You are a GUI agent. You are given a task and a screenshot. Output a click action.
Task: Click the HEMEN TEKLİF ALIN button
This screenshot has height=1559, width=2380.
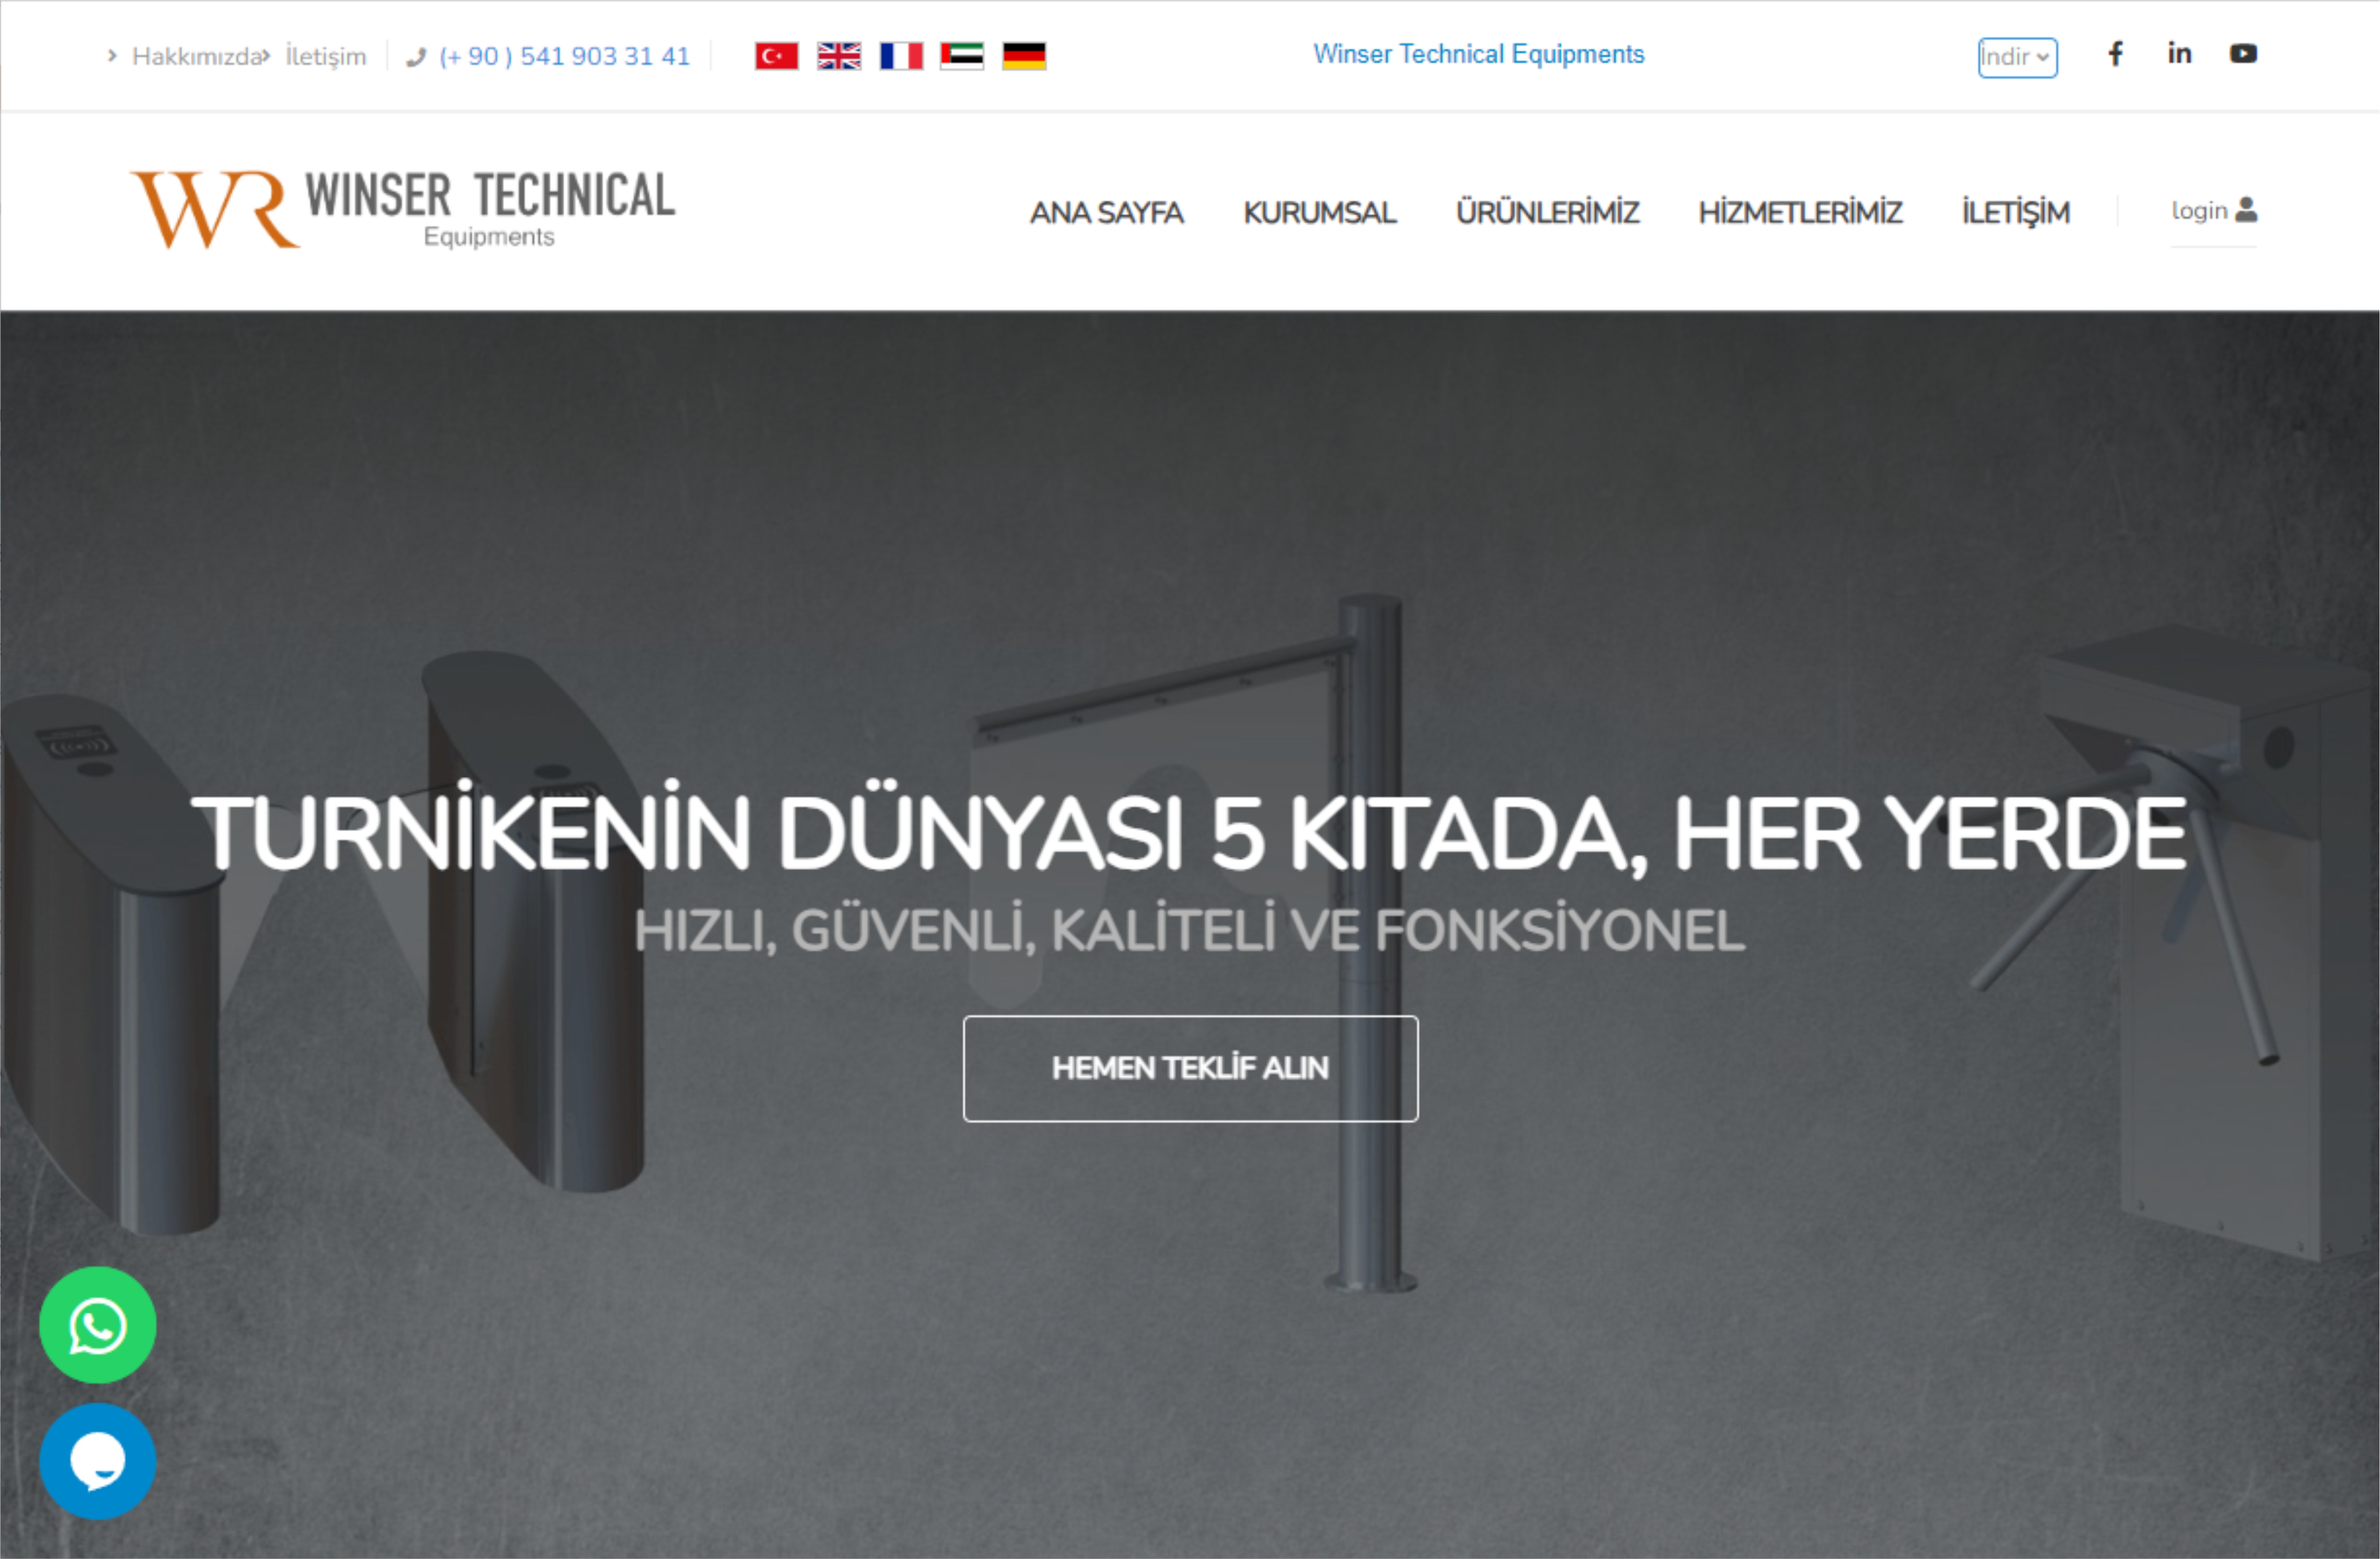point(1190,1068)
